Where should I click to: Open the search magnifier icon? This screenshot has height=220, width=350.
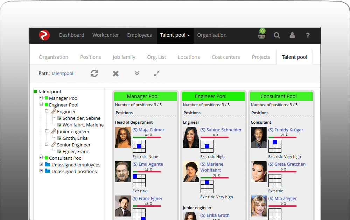click(277, 35)
